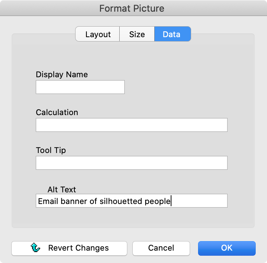This screenshot has width=267, height=263.
Task: Click the Display Name label
Action: click(62, 74)
